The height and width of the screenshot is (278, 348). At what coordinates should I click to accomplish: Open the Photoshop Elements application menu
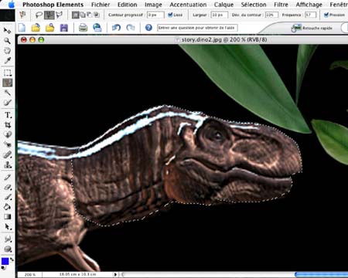(53, 5)
